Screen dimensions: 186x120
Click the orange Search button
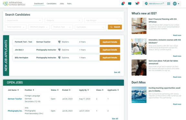point(115,27)
